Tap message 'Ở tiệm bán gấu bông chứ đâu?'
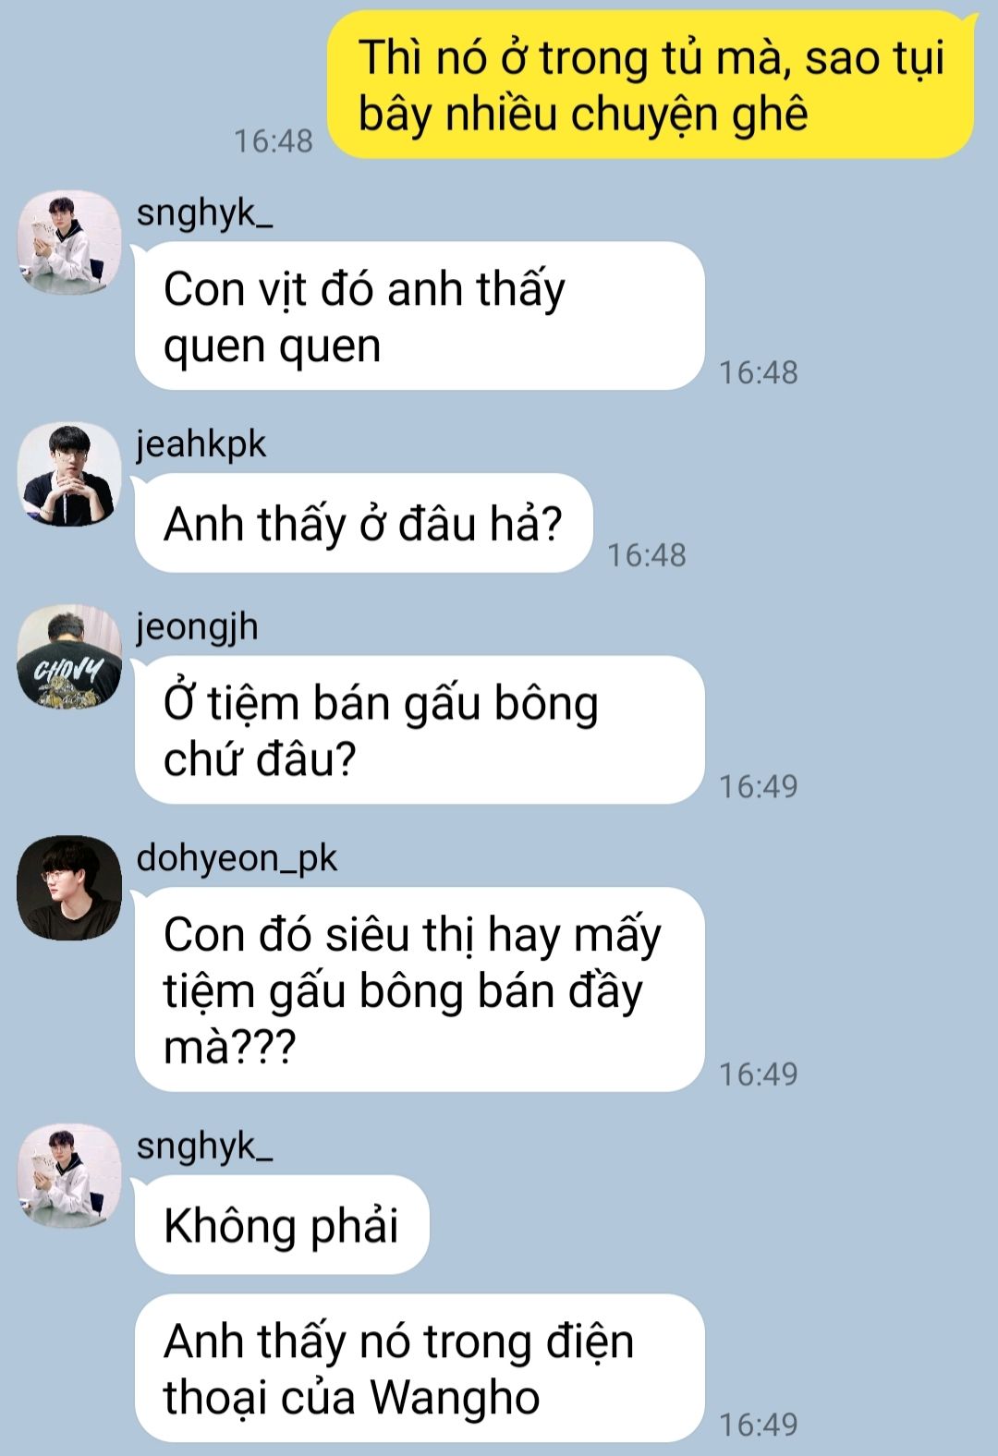 pos(420,730)
